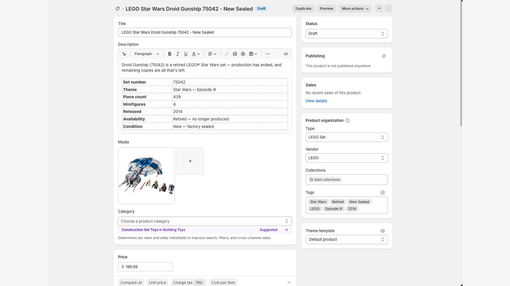Click the Retired tag

(x=338, y=202)
